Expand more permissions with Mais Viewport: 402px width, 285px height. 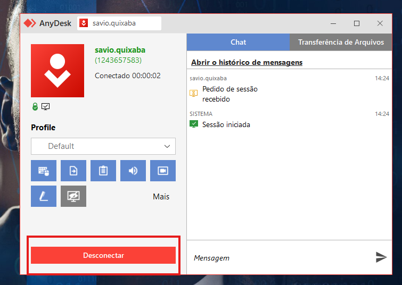[161, 197]
